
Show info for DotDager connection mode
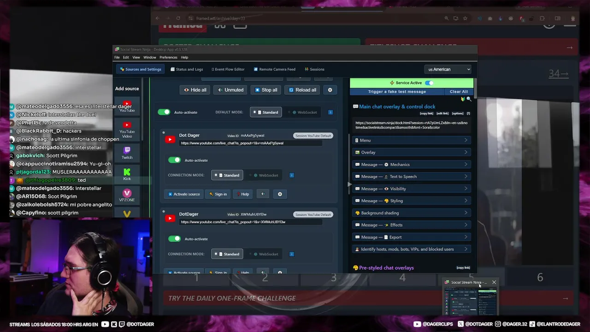pyautogui.click(x=292, y=254)
